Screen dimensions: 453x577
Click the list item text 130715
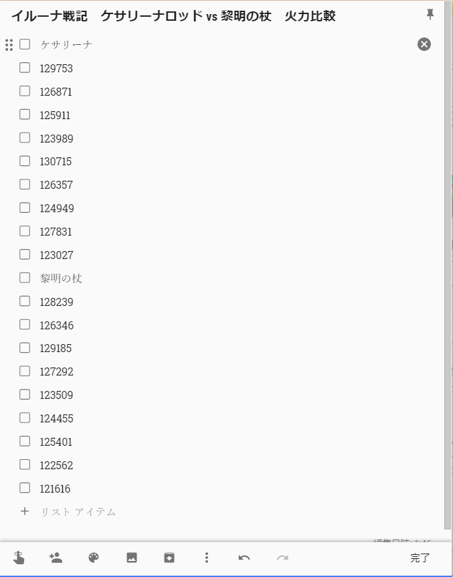(x=56, y=161)
